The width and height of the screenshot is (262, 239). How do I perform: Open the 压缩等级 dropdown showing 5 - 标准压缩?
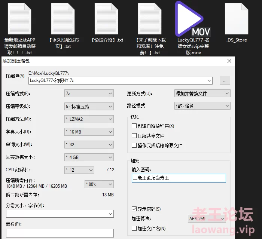coord(89,106)
